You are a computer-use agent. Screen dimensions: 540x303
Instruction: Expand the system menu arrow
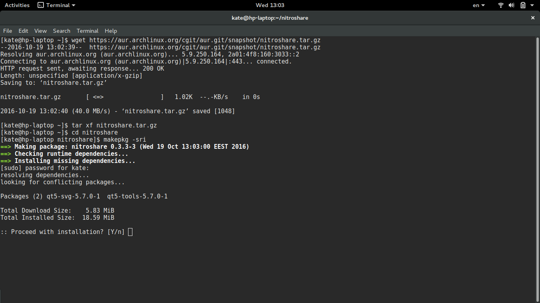[532, 5]
